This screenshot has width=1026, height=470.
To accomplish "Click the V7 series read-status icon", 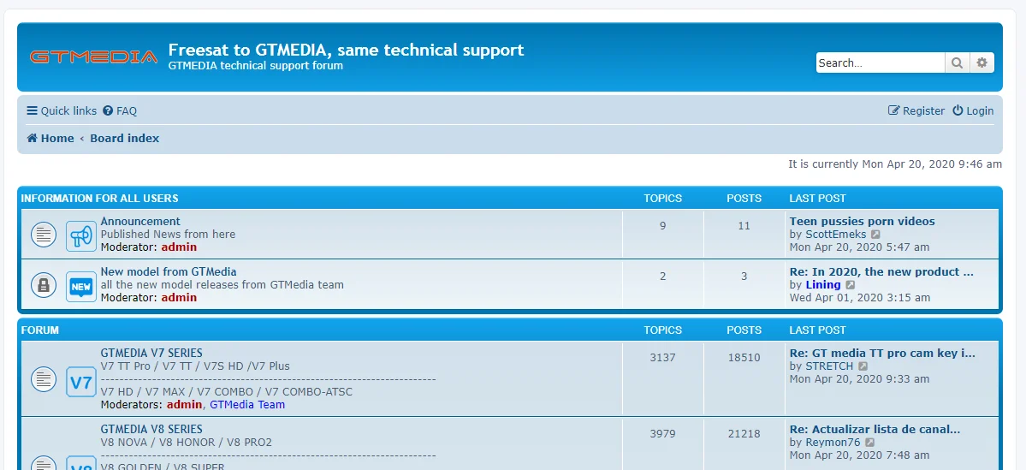I will tap(44, 379).
